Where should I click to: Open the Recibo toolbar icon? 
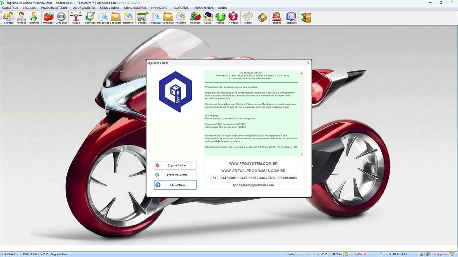click(x=247, y=18)
